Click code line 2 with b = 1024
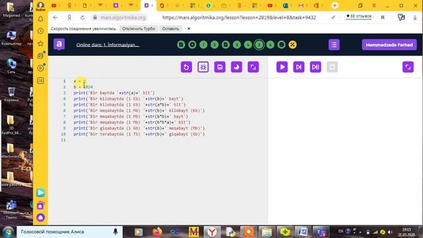This screenshot has width=423, height=238. pos(83,87)
